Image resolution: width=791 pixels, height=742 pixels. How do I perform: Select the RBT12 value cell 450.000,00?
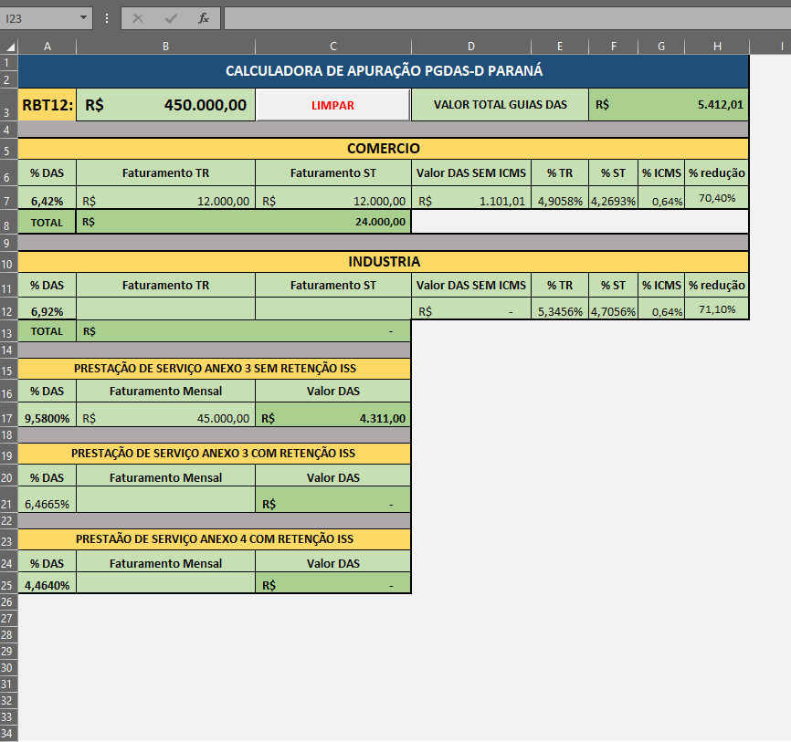coord(165,105)
